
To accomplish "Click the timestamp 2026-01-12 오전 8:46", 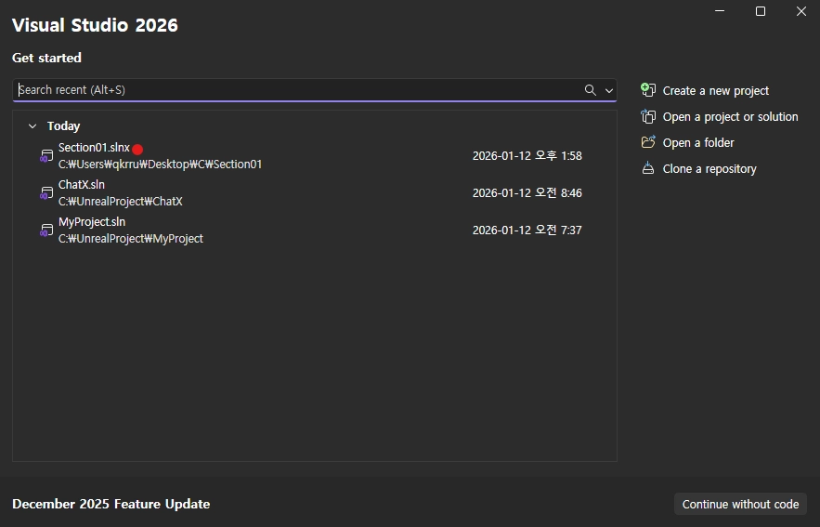I will [x=527, y=193].
